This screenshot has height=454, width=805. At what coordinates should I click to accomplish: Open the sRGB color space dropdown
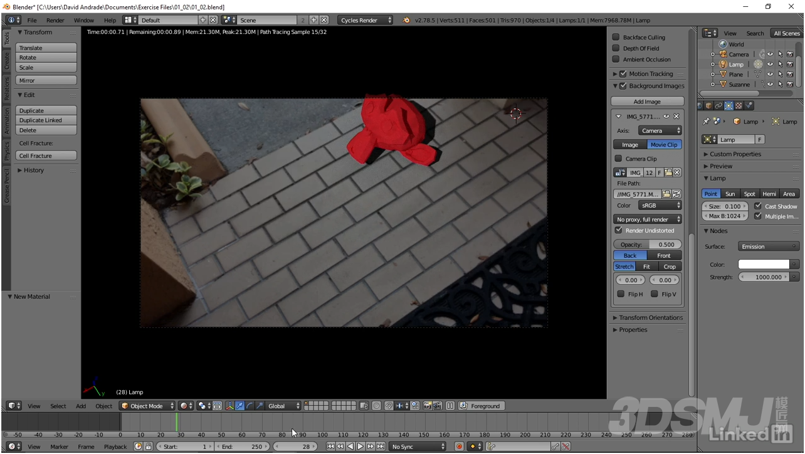[660, 206]
